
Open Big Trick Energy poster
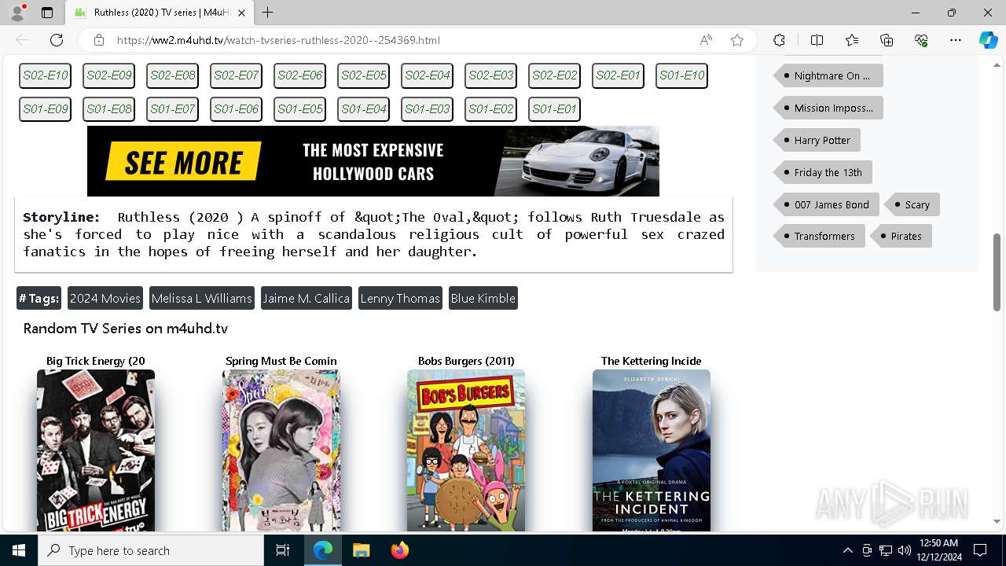click(x=96, y=450)
